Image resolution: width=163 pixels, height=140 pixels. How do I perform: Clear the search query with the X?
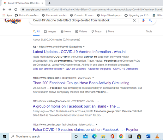(x=134, y=20)
